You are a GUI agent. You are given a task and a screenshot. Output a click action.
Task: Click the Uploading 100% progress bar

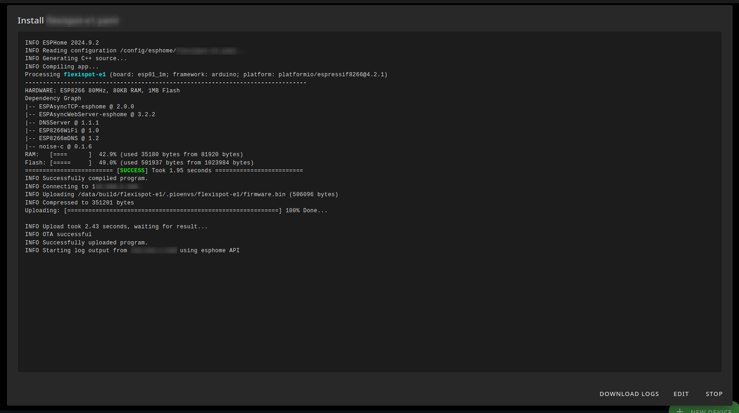point(173,211)
